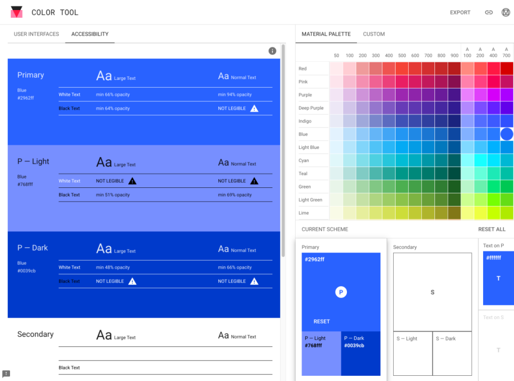Screen dimensions: 514x381
Task: Click P-Light 'min 69% opacity' text
Action: pyautogui.click(x=235, y=195)
